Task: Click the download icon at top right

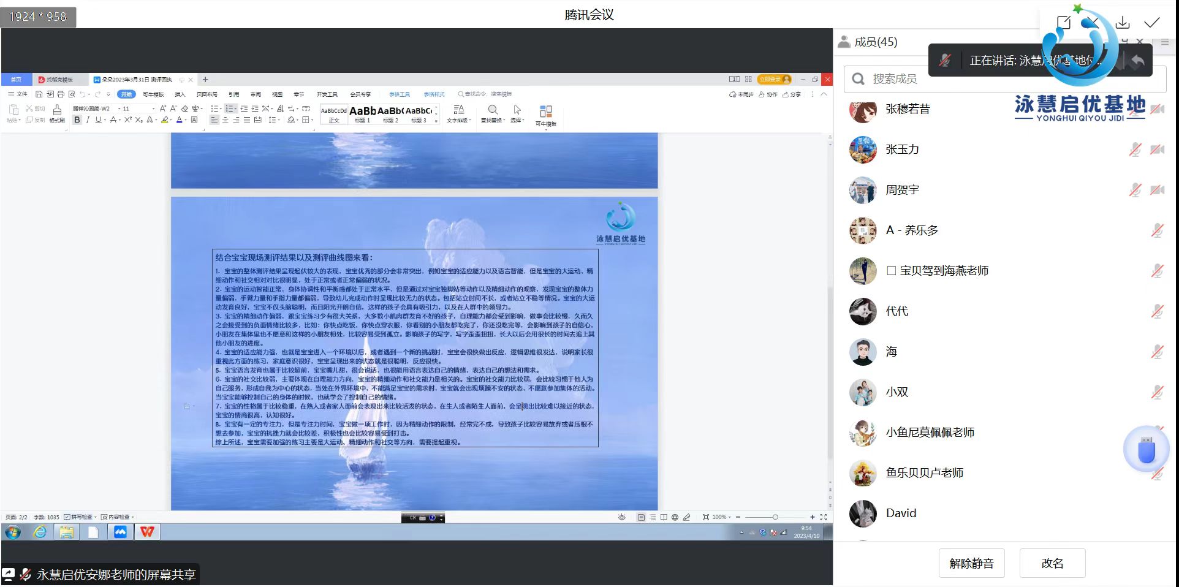Action: click(1122, 23)
